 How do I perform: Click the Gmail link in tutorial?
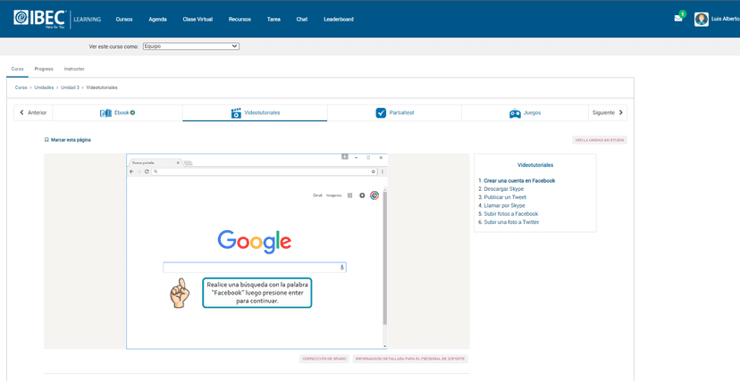[x=317, y=195]
